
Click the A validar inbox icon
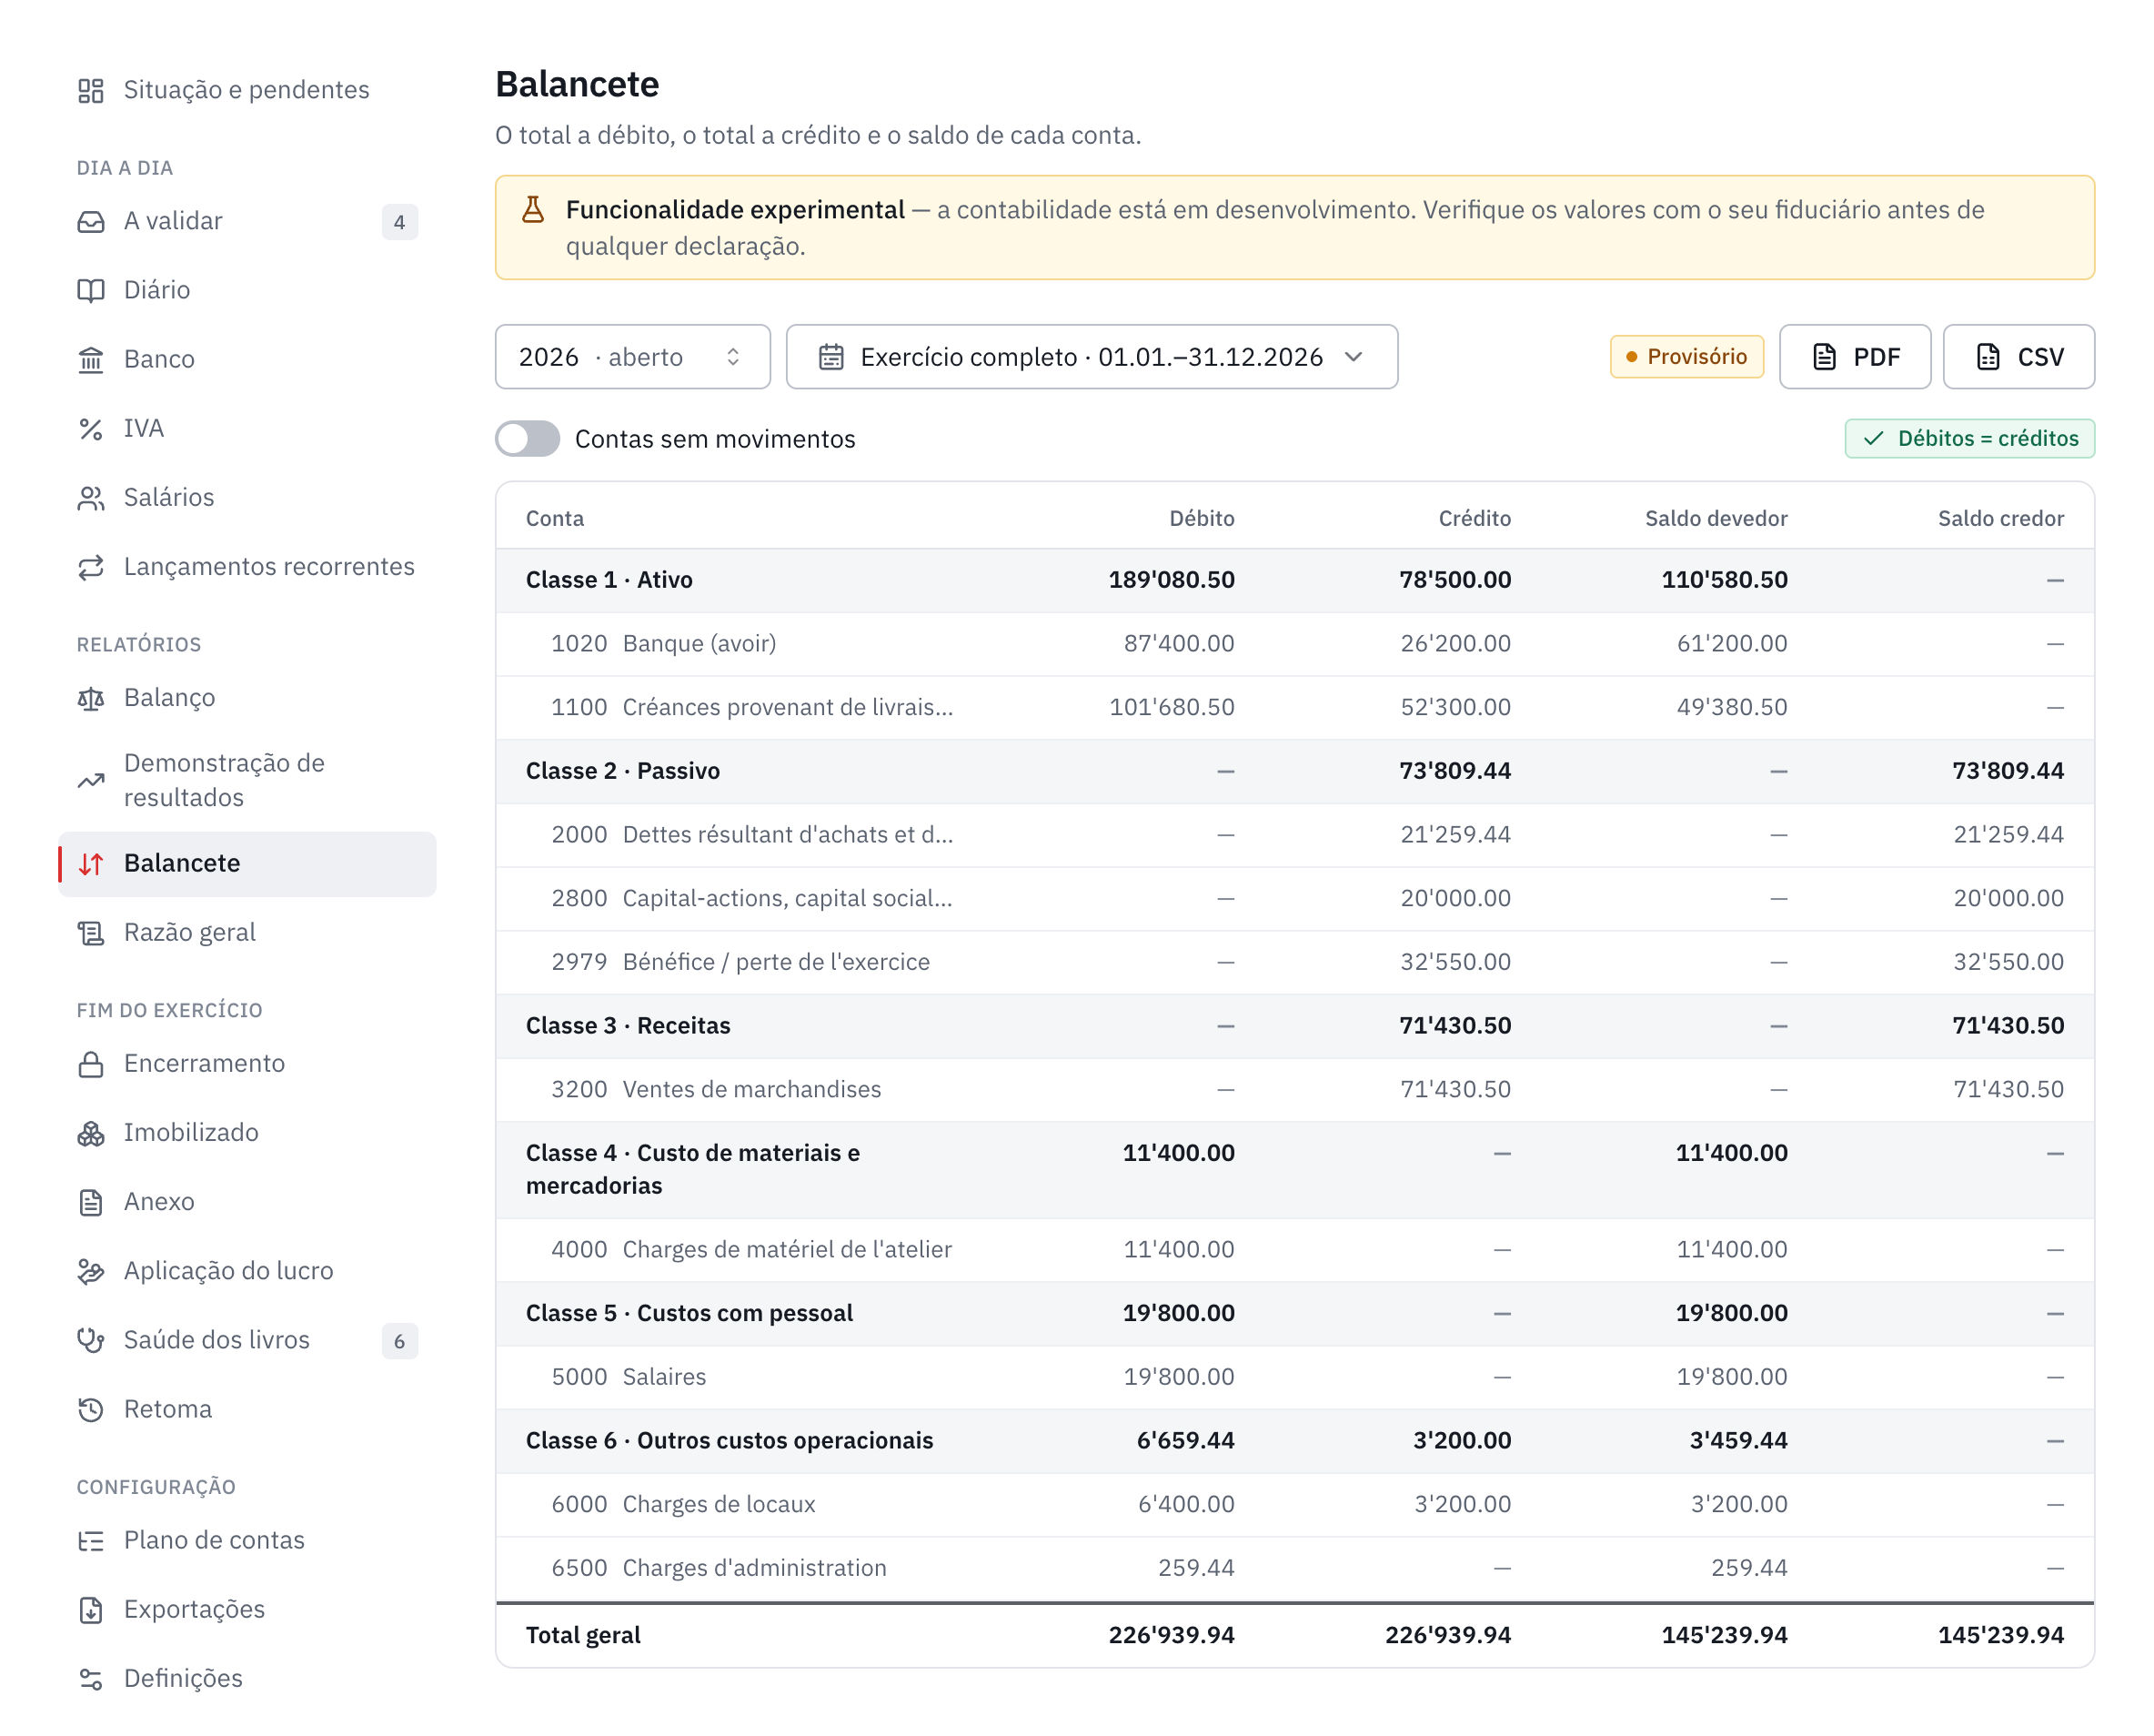pos(91,221)
